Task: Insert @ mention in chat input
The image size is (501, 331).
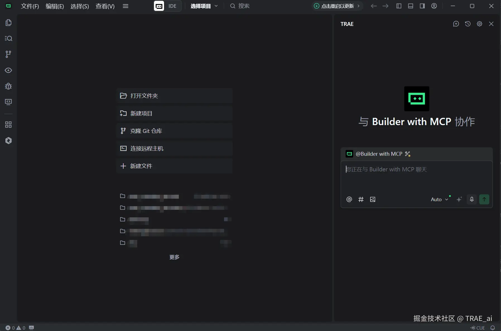Action: click(349, 199)
